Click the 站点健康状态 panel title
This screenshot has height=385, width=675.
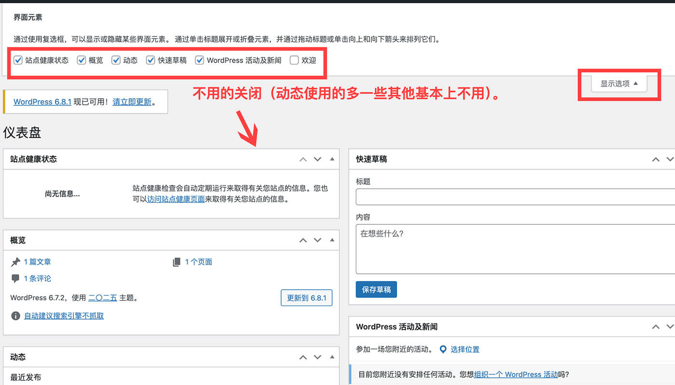(33, 159)
